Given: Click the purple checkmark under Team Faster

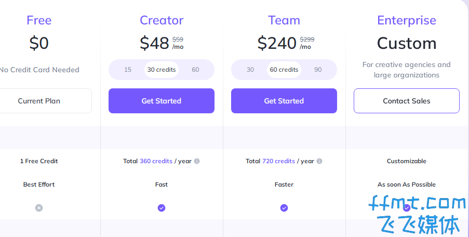Looking at the screenshot, I should (x=284, y=208).
